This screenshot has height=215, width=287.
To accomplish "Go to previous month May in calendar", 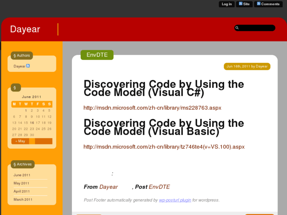I will [x=20, y=141].
